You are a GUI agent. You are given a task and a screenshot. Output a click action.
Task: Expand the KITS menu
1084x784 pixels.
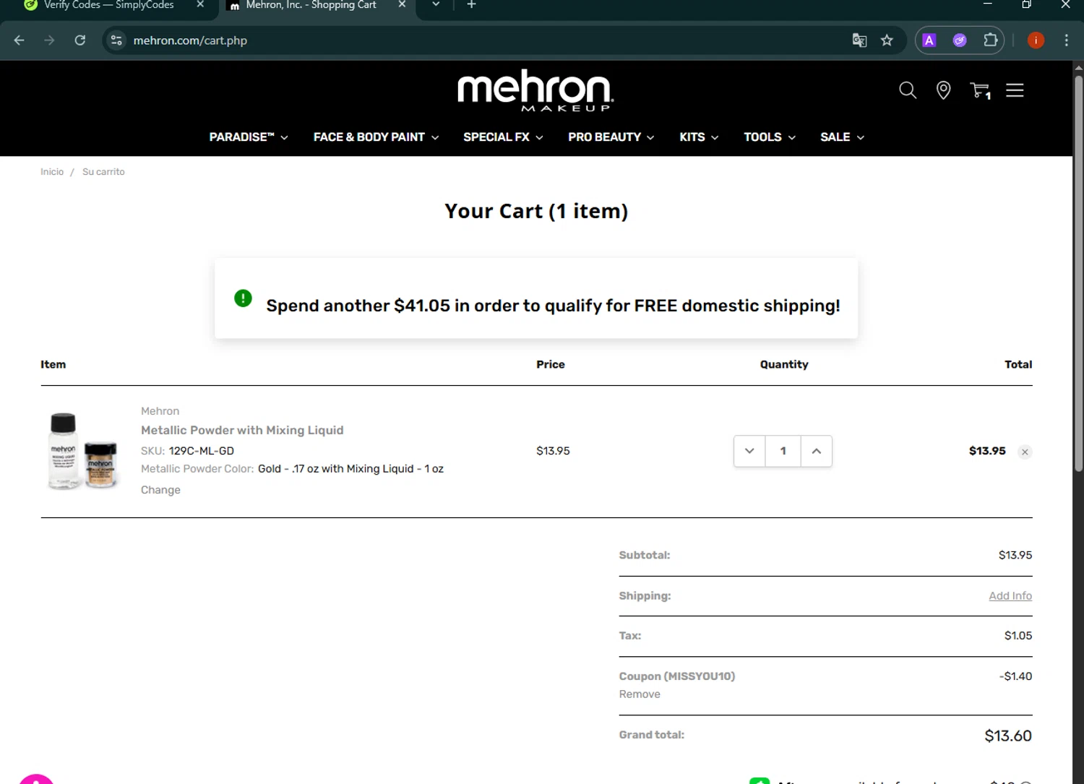(x=699, y=137)
